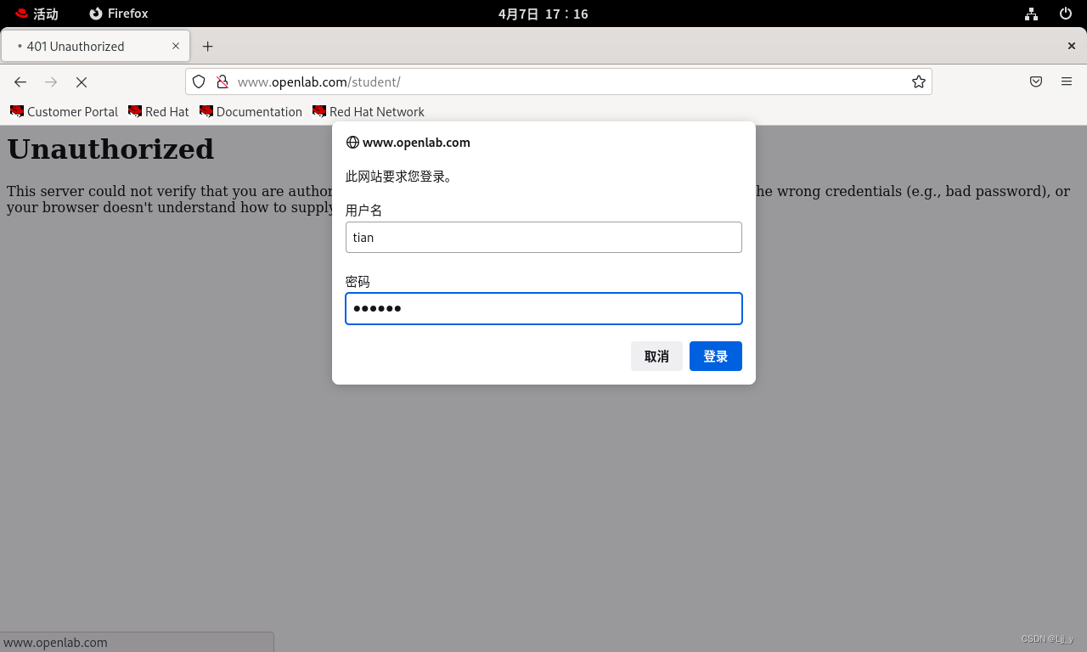The height and width of the screenshot is (652, 1087).
Task: Stop loading the page
Action: click(x=82, y=81)
